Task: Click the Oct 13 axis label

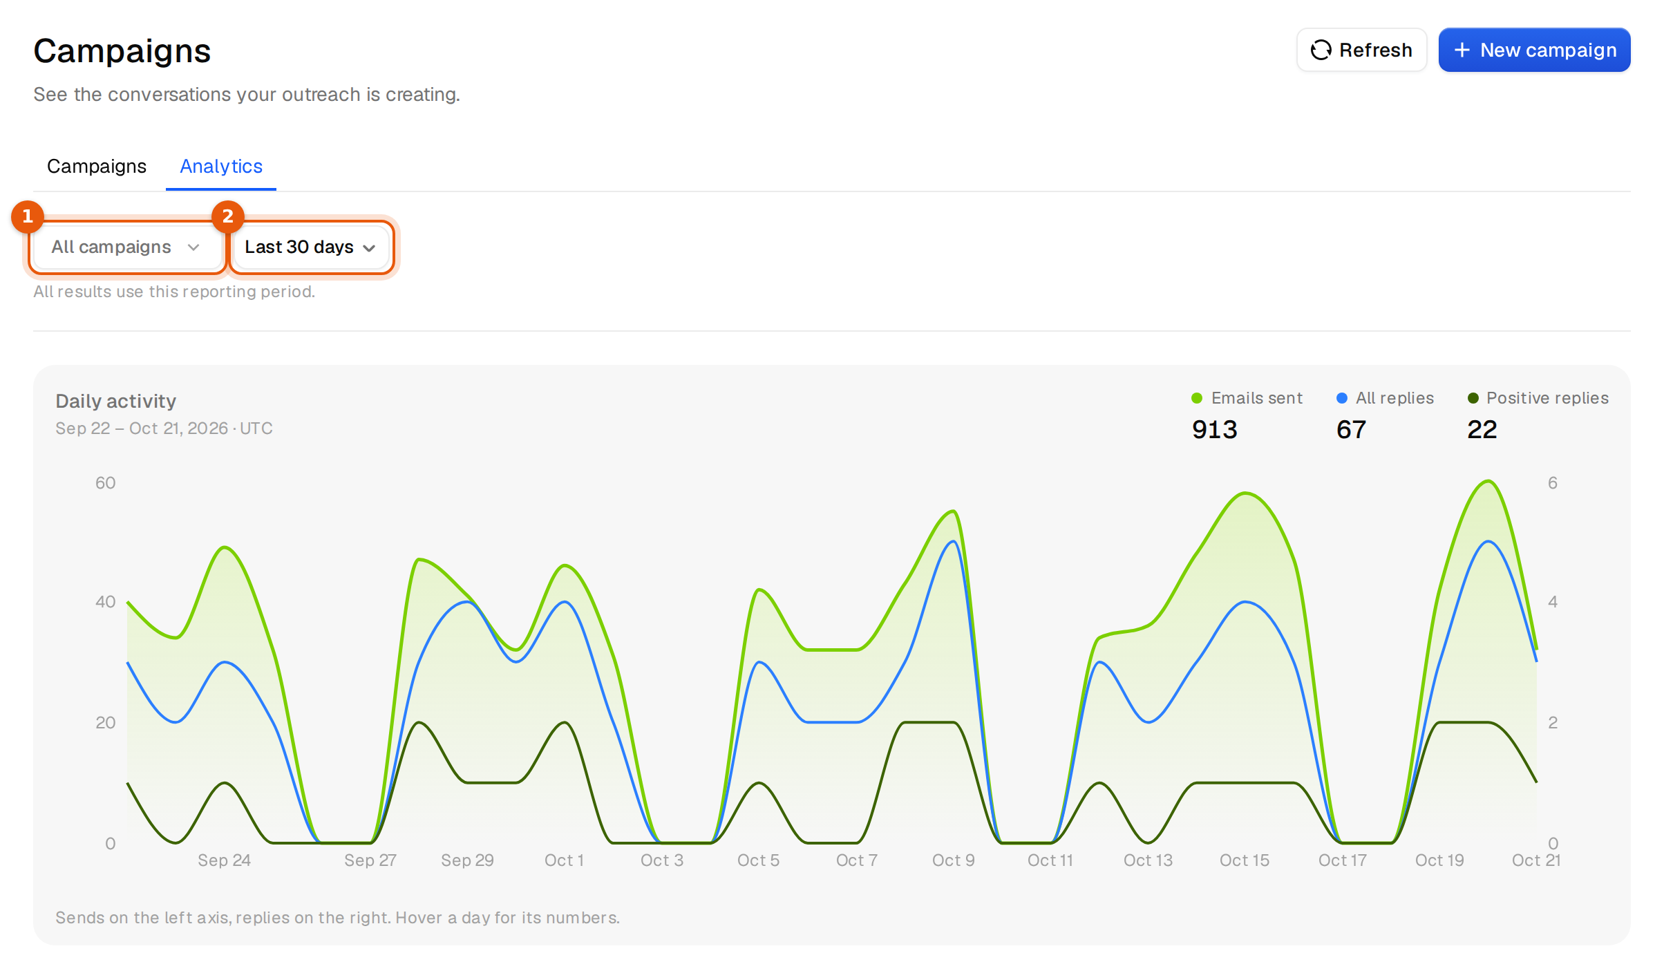Action: [1148, 860]
